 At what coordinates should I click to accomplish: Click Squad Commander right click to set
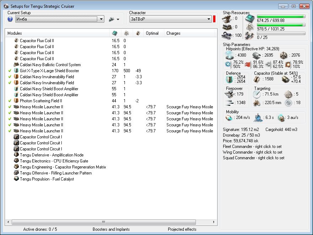[253, 158]
